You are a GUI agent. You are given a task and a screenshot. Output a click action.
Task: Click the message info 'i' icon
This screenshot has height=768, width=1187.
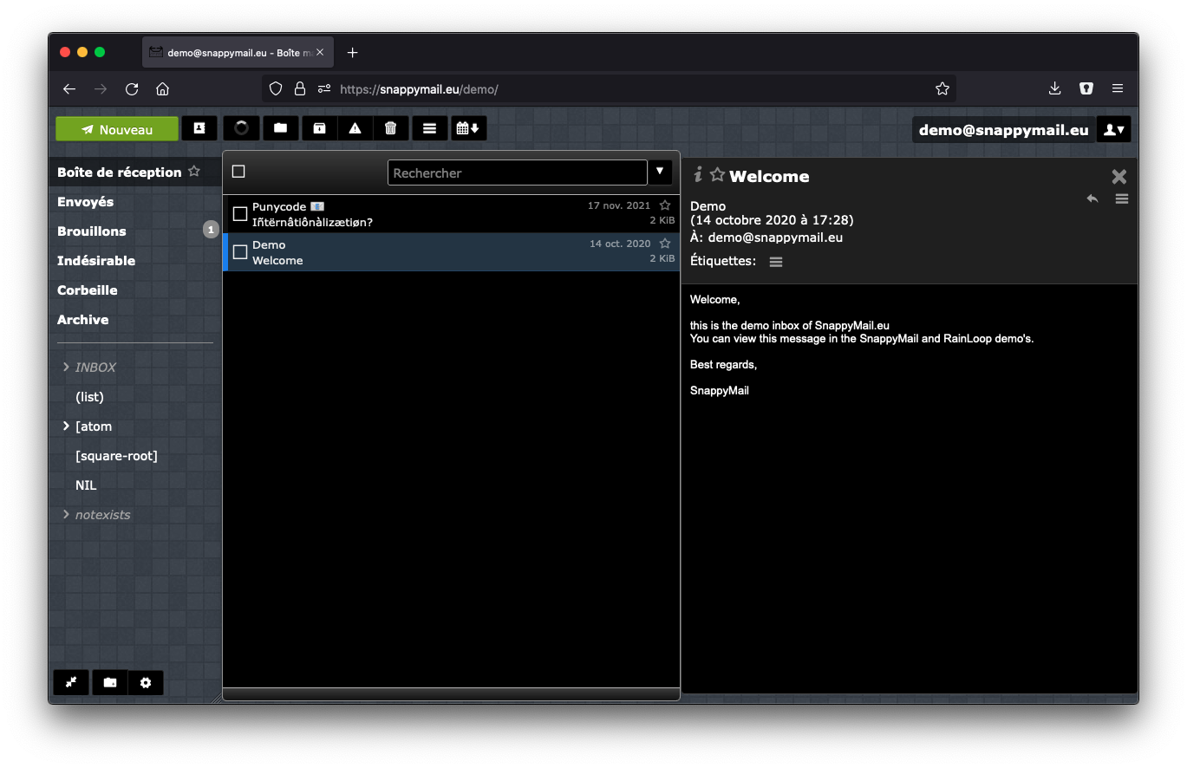pos(697,175)
